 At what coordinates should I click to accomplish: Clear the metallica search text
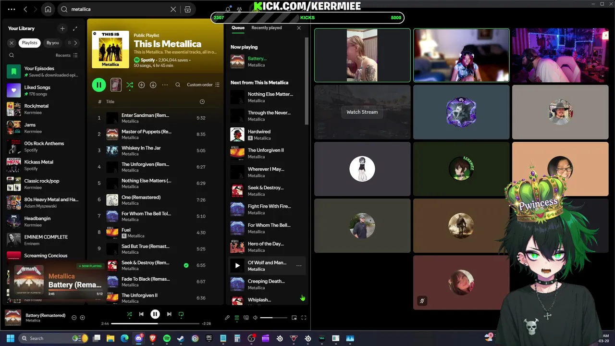[173, 9]
